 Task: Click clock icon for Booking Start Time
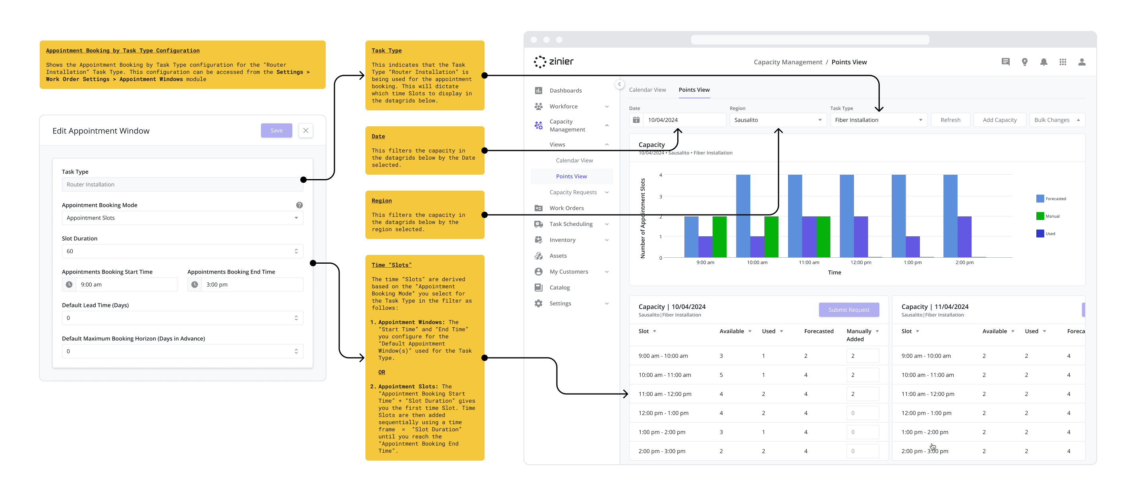69,284
